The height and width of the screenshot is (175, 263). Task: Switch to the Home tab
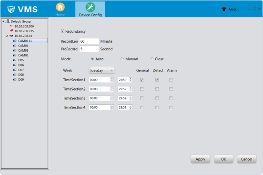61,9
